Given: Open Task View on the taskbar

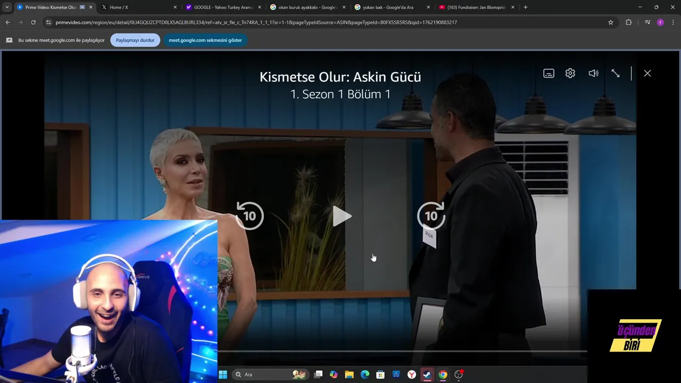Looking at the screenshot, I should coord(318,374).
